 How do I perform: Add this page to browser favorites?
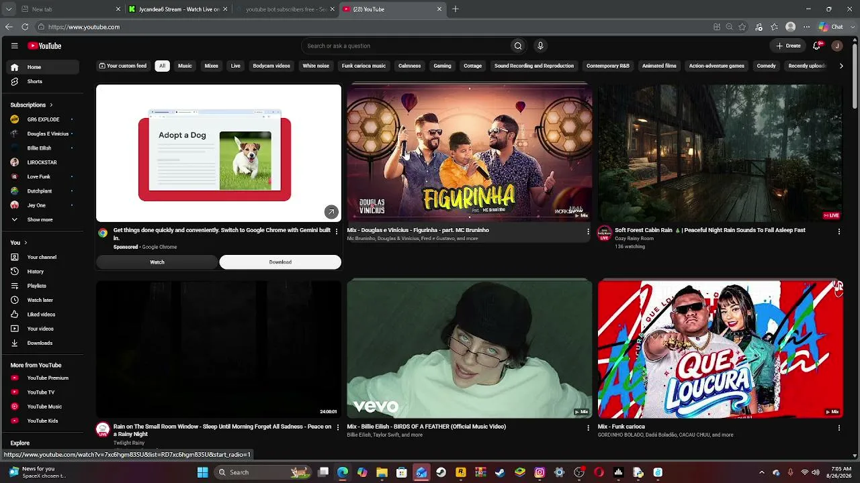pyautogui.click(x=742, y=27)
